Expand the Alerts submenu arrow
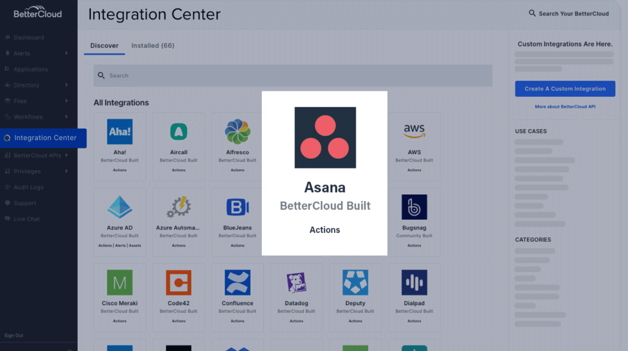Screen dimensions: 628x351 [x=66, y=53]
